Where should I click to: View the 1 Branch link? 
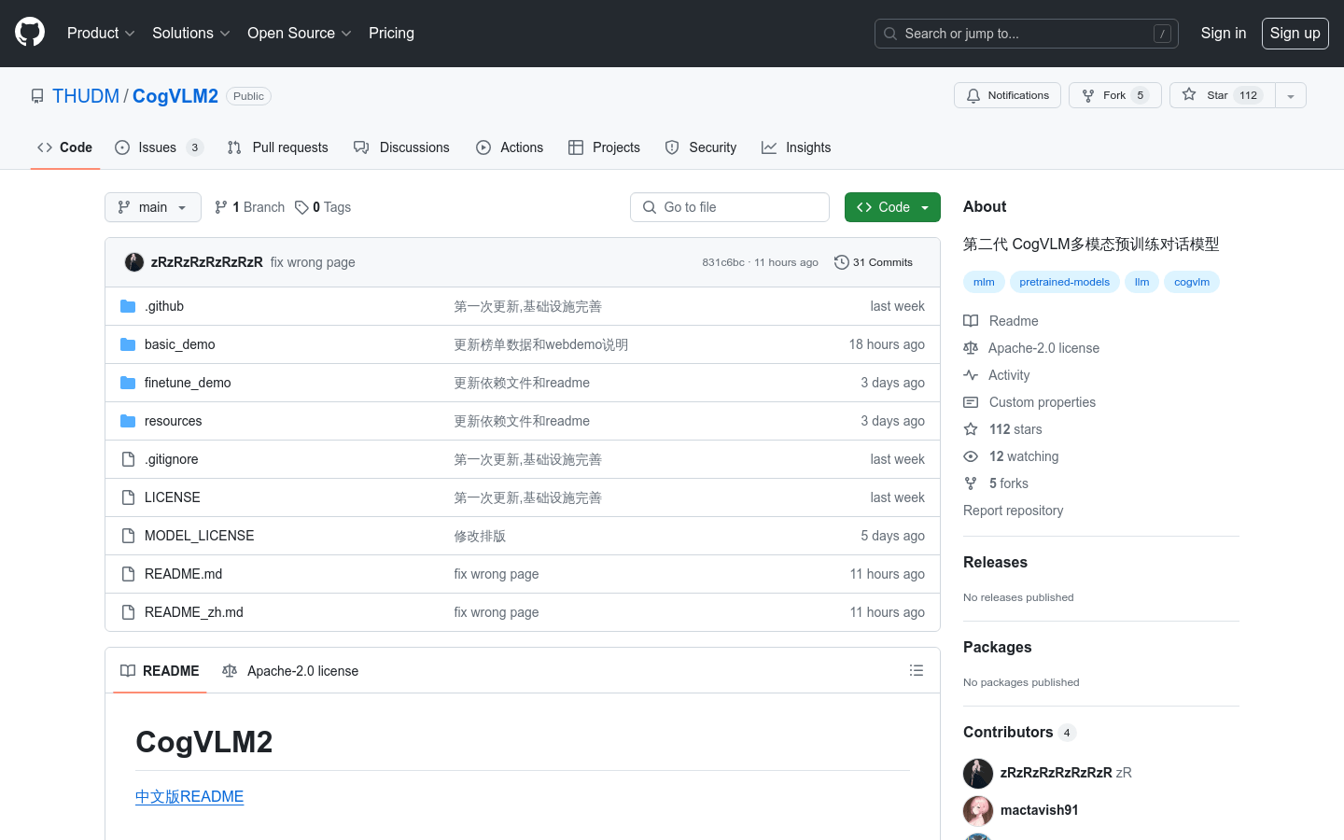(x=249, y=207)
